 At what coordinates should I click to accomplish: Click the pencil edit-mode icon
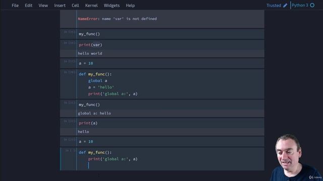coord(285,6)
